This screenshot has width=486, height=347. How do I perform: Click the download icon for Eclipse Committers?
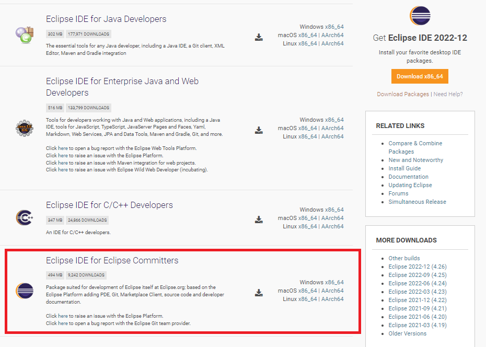[259, 293]
